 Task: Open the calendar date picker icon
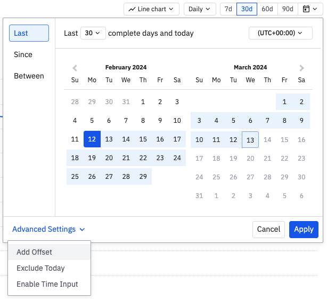coord(310,9)
